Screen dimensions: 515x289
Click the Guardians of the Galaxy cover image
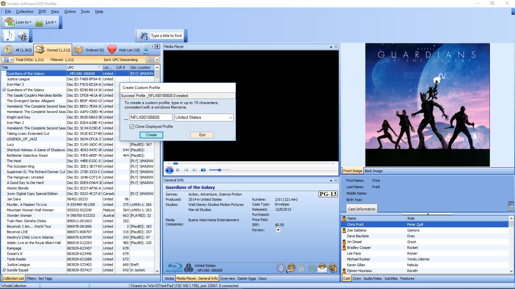427,105
